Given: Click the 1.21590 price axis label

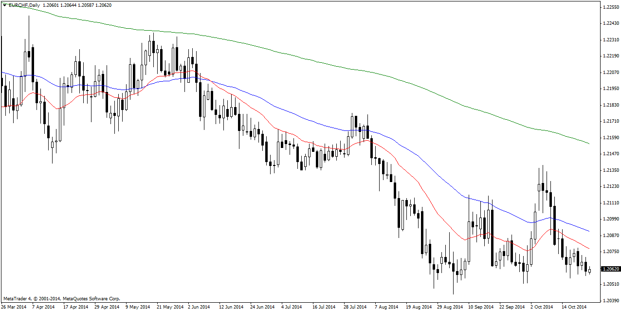Looking at the screenshot, I should point(611,138).
